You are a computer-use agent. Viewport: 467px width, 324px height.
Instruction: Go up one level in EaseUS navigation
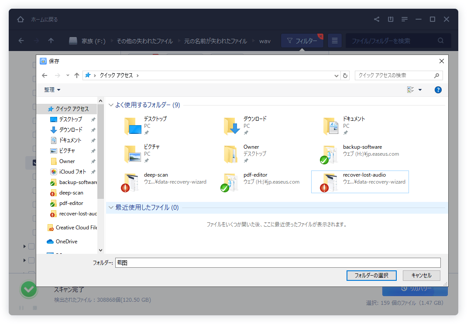click(51, 41)
